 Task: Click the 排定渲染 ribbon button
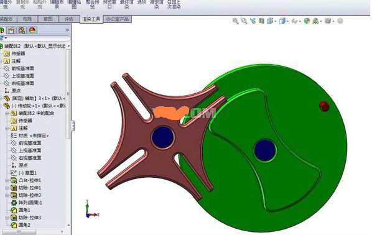coord(157,4)
